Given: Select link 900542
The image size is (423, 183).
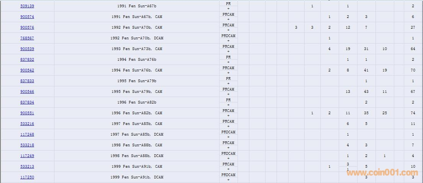Looking at the screenshot, I should 27,70.
